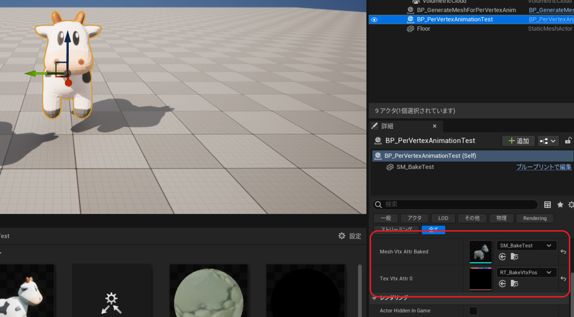Viewport: 574px width, 317px height.
Task: Switch to the Rendering filter tab
Action: pyautogui.click(x=535, y=218)
